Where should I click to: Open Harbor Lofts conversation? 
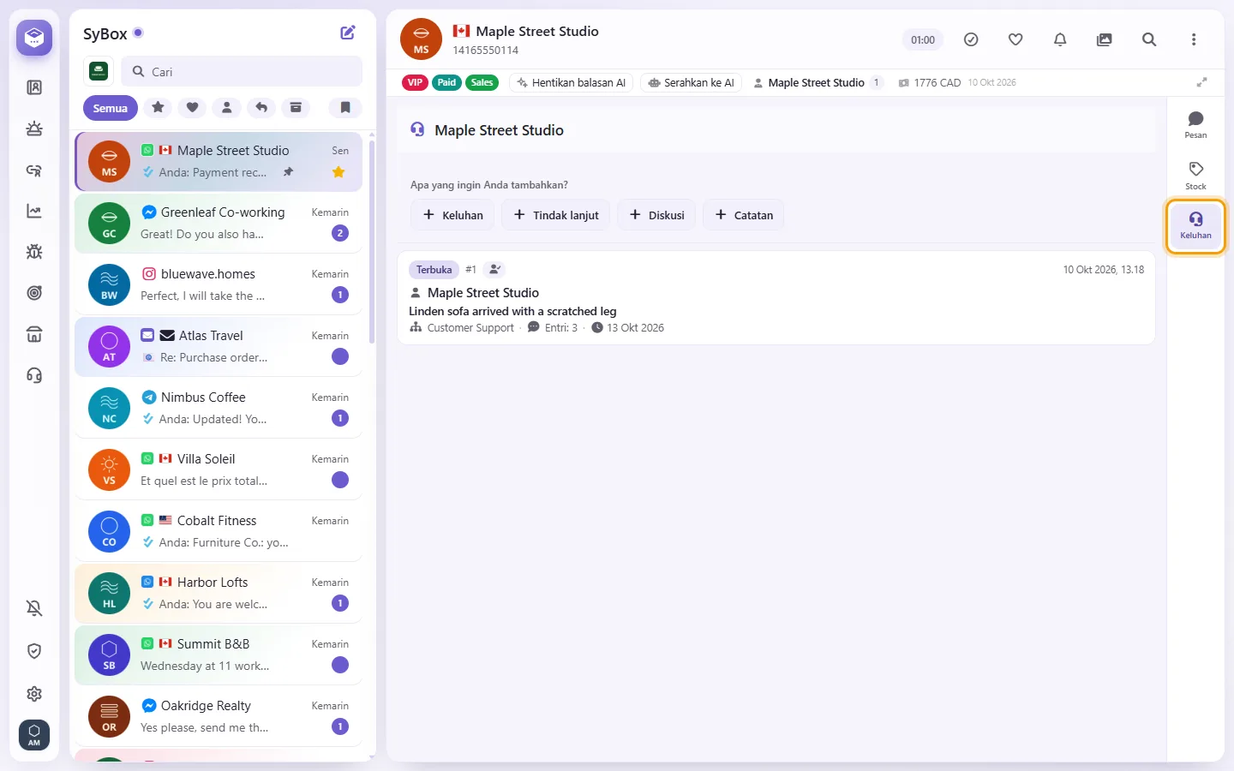(x=219, y=593)
